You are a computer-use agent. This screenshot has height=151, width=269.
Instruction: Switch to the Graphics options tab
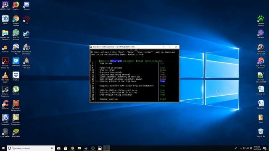click(129, 61)
